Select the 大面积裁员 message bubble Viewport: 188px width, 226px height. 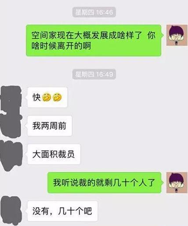[x=54, y=154]
